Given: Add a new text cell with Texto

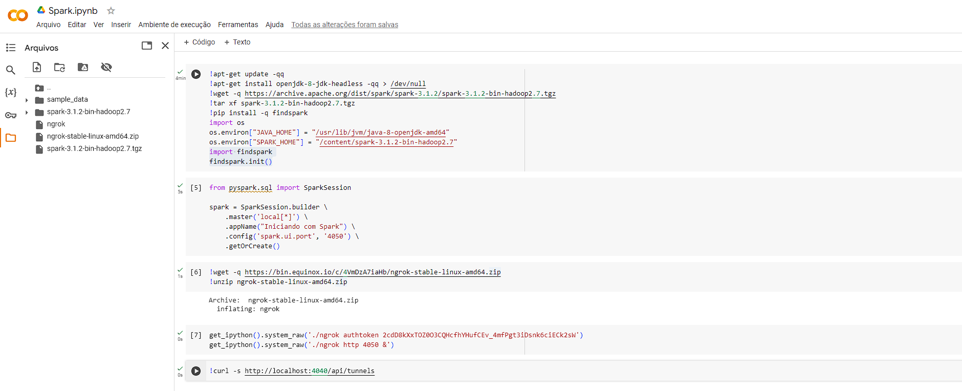Looking at the screenshot, I should click(237, 42).
